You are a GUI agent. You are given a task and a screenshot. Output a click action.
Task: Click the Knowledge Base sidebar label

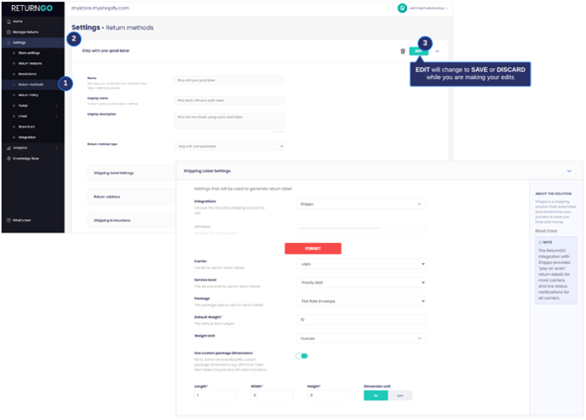(26, 158)
